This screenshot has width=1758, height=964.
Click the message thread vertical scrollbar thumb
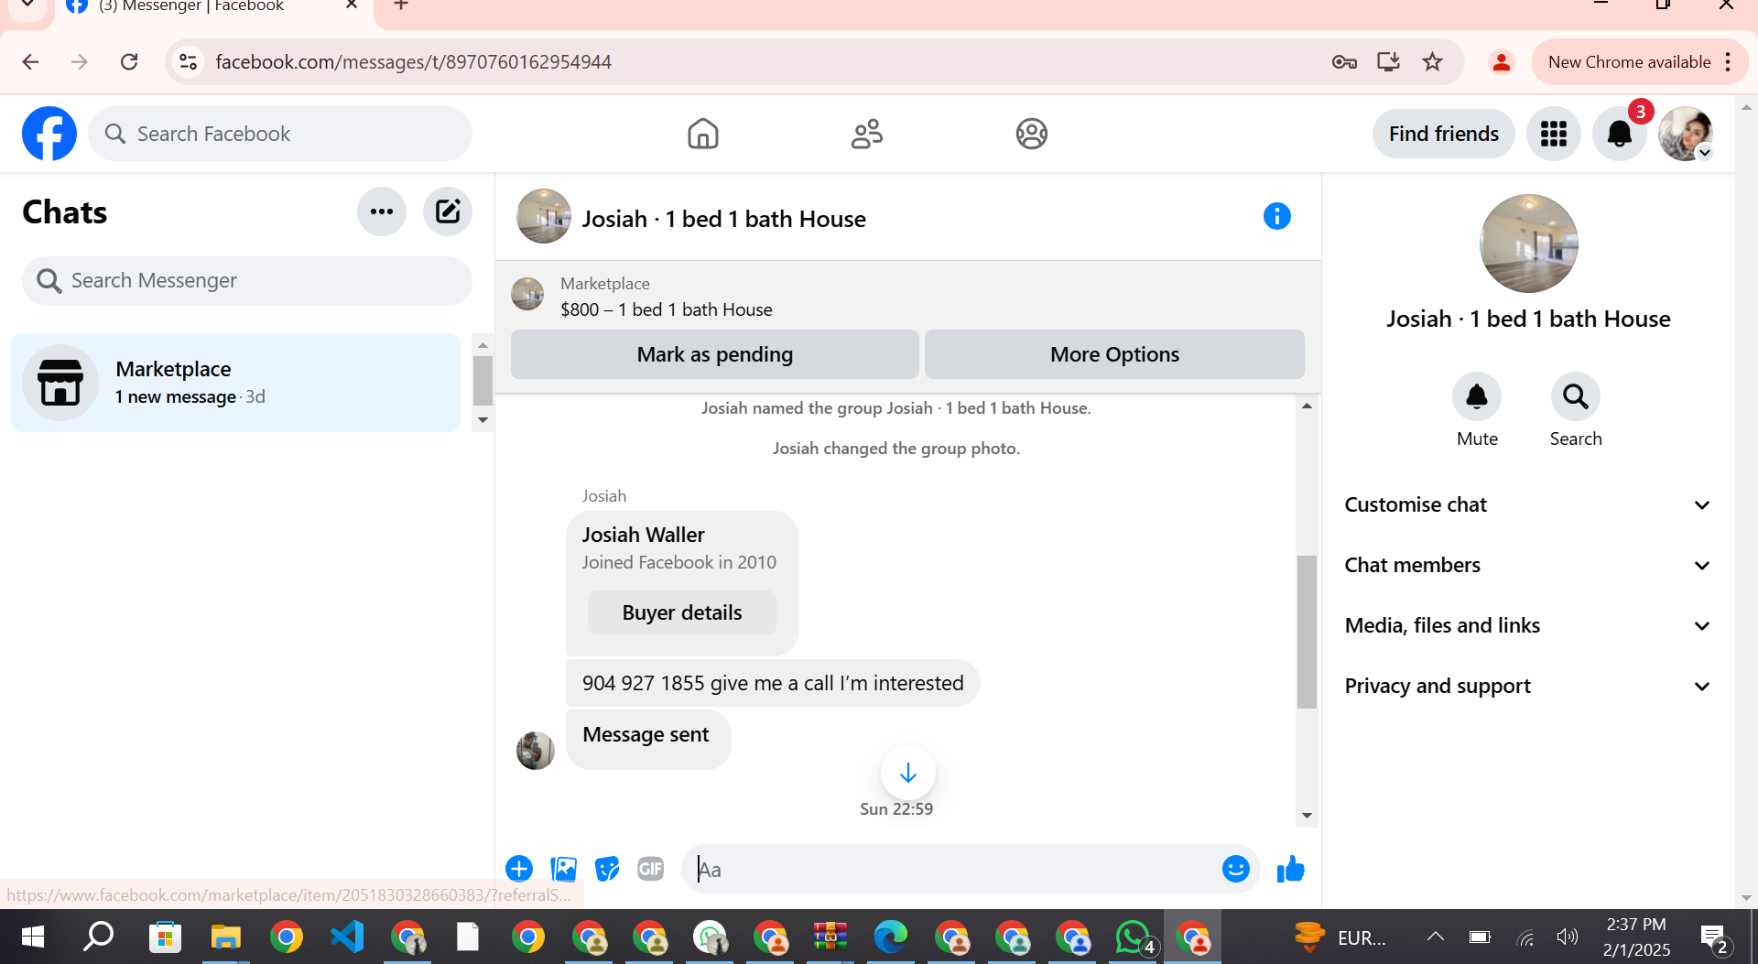[x=1307, y=632]
